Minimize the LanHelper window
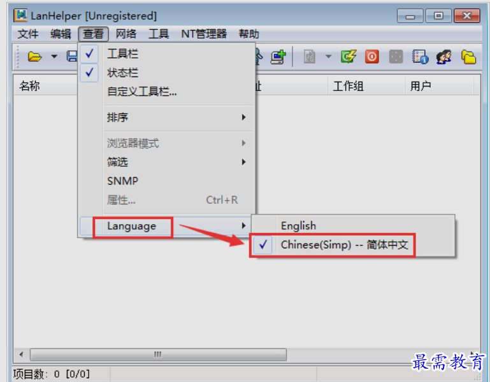Image resolution: width=490 pixels, height=382 pixels. [410, 16]
